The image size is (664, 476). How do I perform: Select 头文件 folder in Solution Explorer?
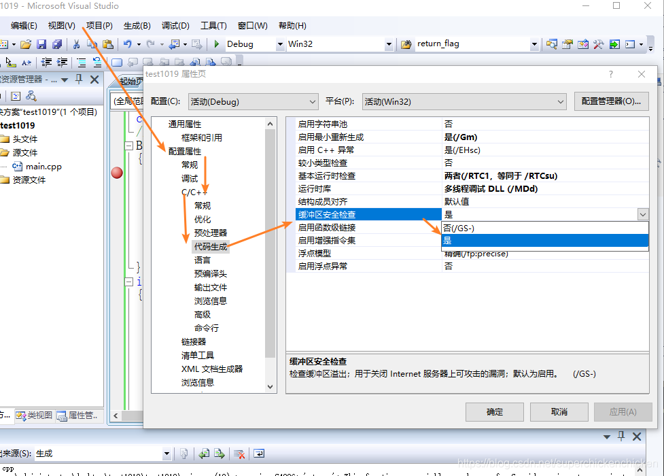25,139
